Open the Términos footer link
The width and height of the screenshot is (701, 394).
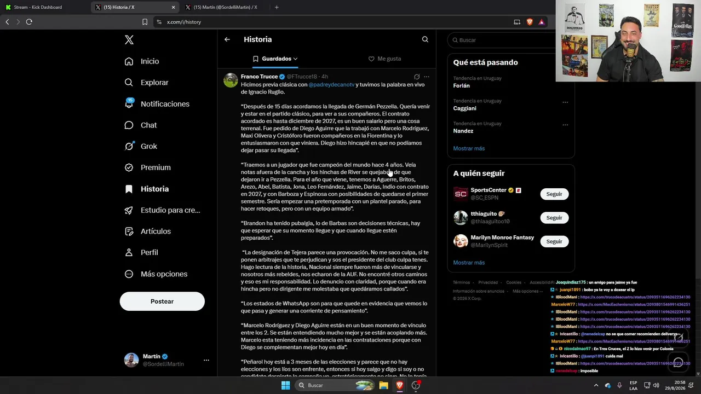pyautogui.click(x=461, y=282)
